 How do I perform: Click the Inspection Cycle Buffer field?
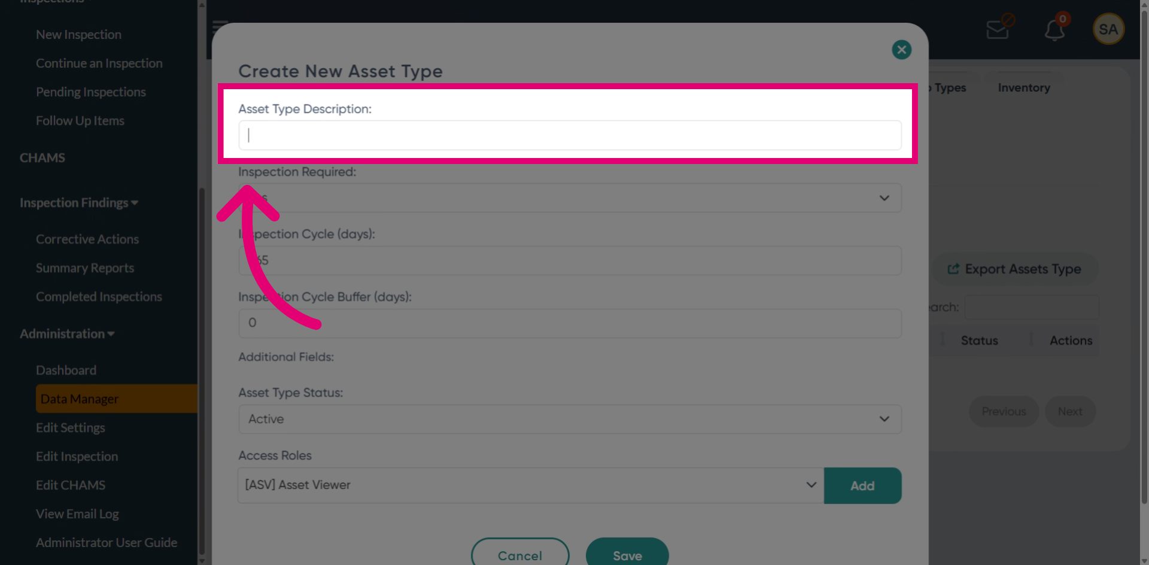pyautogui.click(x=570, y=323)
